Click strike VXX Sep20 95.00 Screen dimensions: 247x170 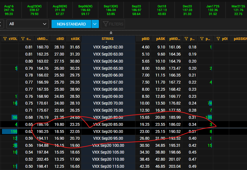tap(108, 138)
